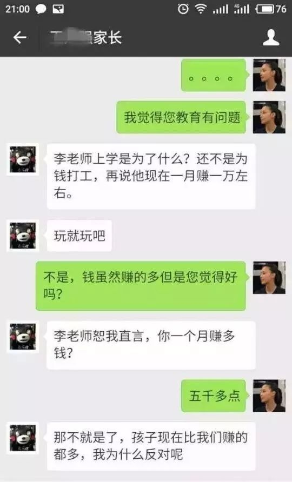Tap the back arrow in header

coord(19,37)
